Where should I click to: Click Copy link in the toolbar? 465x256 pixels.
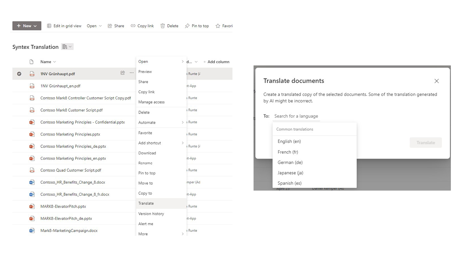pos(142,26)
